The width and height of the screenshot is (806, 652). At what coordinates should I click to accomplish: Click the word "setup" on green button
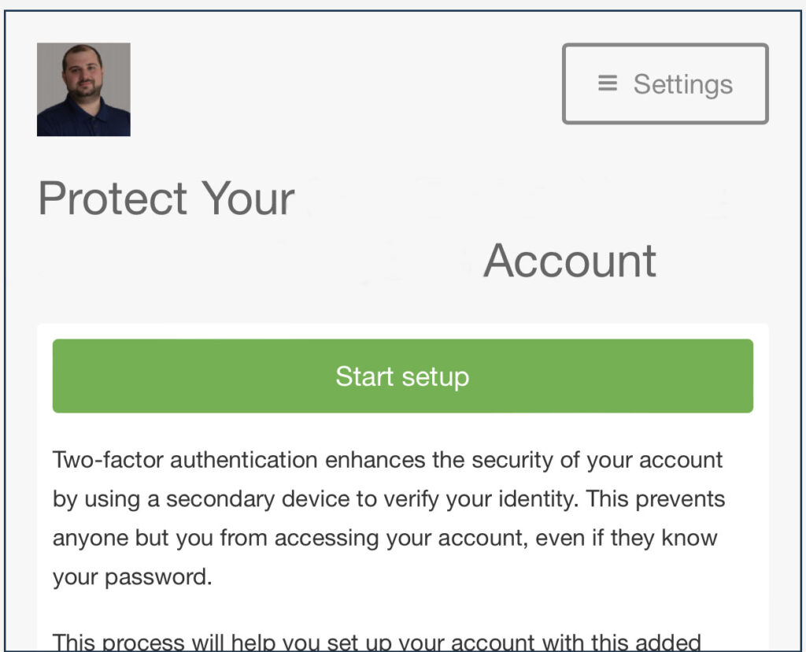point(435,377)
